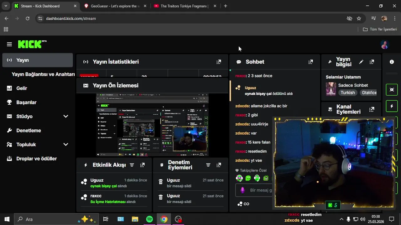Select Yayın in the sidebar
401x225 pixels.
[38, 60]
